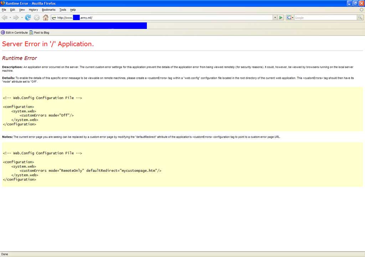Click the search magnifier button
The width and height of the screenshot is (365, 257).
click(x=360, y=17)
